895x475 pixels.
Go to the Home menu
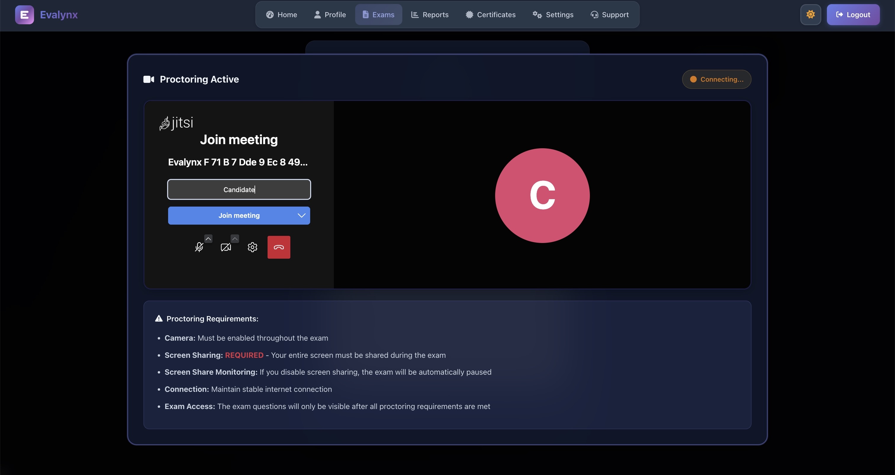(281, 15)
